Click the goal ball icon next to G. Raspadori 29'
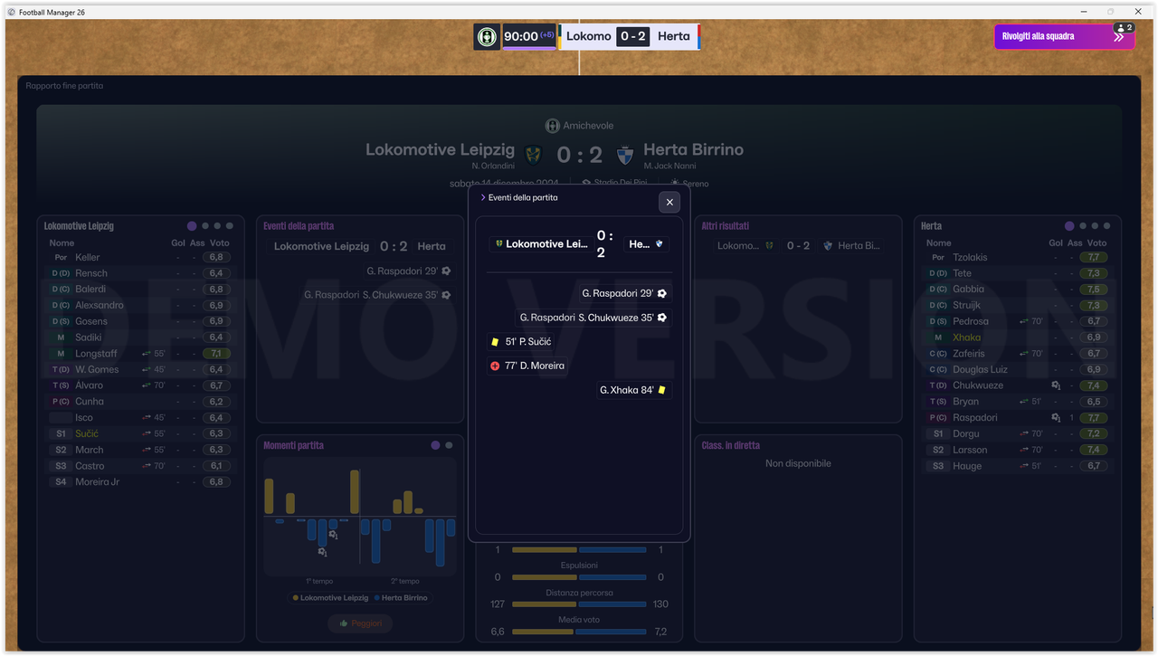 (x=662, y=294)
